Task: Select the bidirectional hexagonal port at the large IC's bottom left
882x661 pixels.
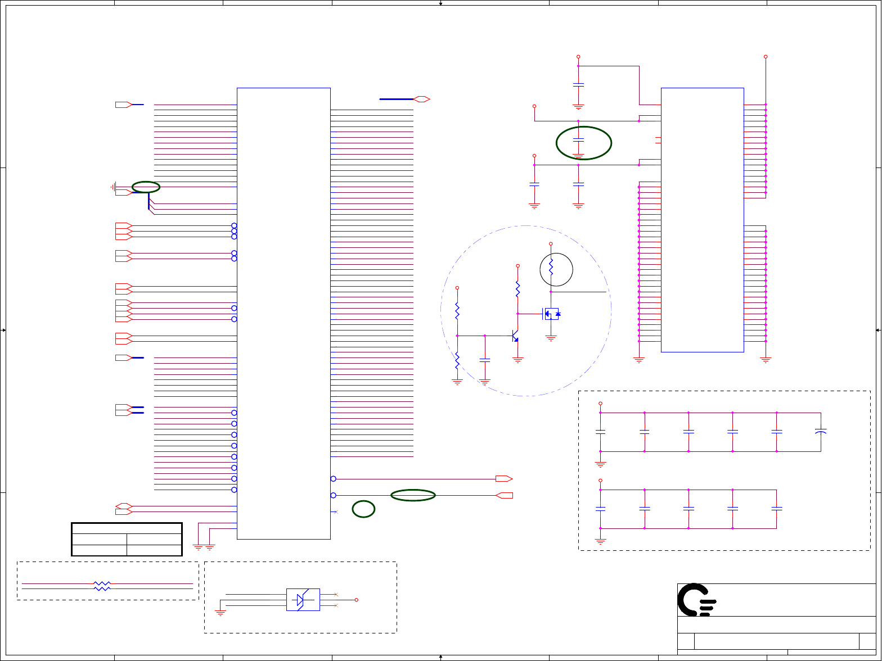Action: [x=124, y=506]
